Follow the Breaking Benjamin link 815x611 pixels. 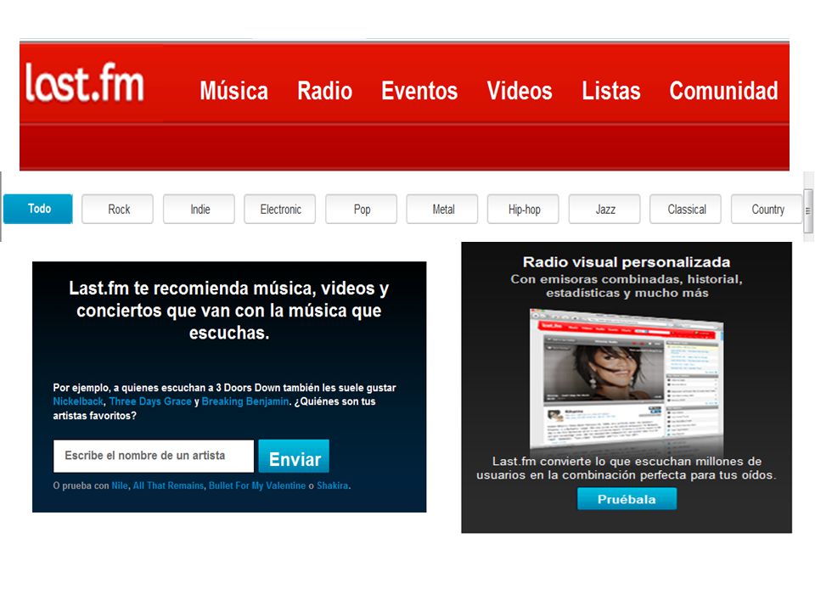point(244,401)
